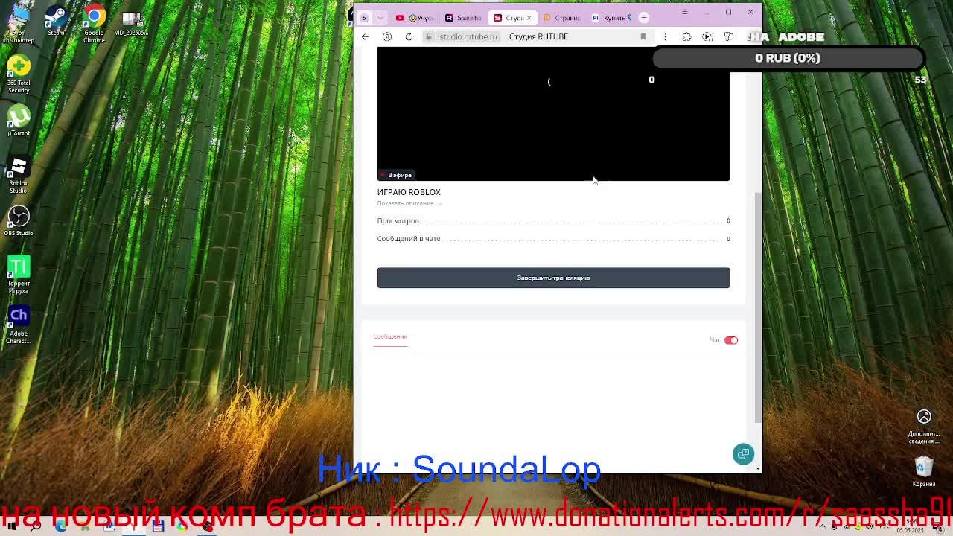Viewport: 953px width, 536px height.
Task: Click the media play icon in the browser toolbar
Action: (707, 36)
